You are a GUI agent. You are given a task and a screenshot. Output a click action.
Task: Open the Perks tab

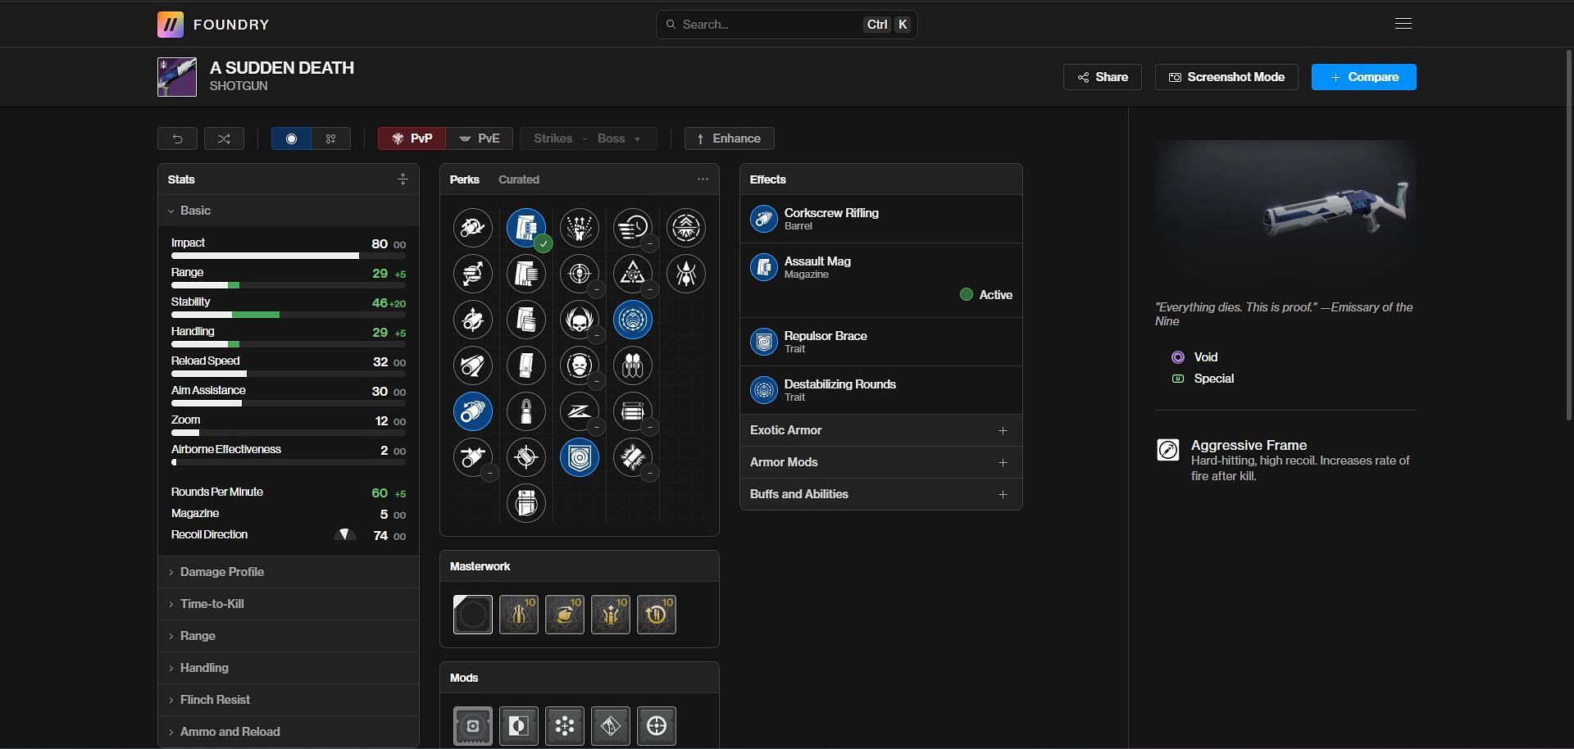464,179
